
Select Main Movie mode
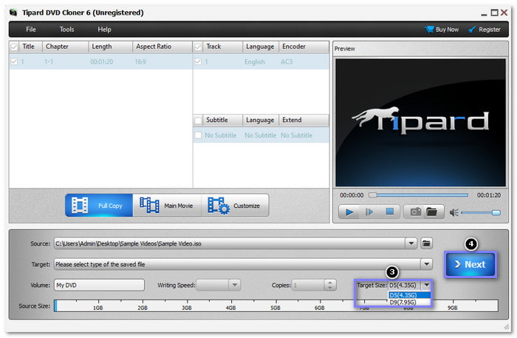click(x=167, y=206)
